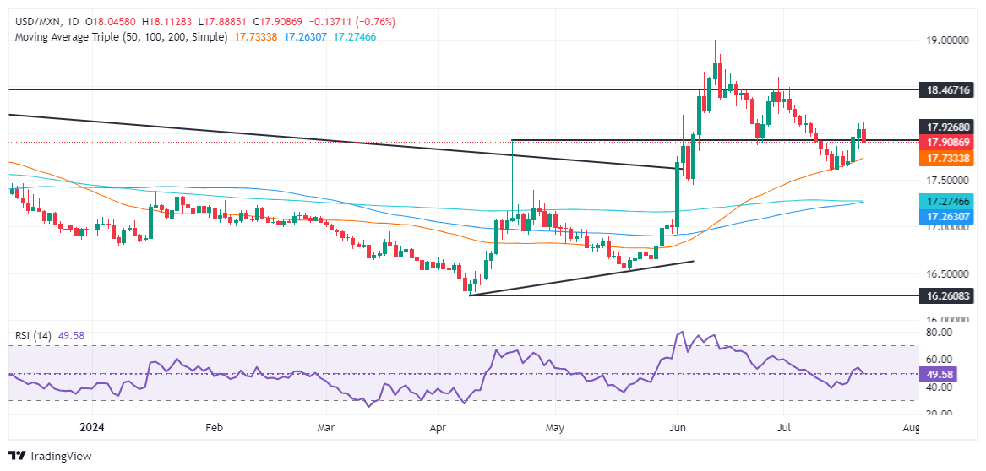986x471 pixels.
Task: Click the 18.46716 horizontal line price label
Action: pyautogui.click(x=950, y=90)
